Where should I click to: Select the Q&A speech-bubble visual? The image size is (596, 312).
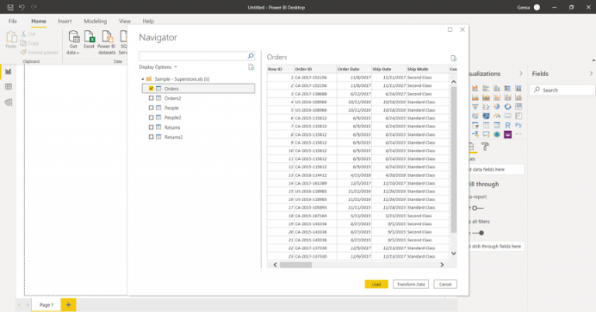click(x=486, y=134)
